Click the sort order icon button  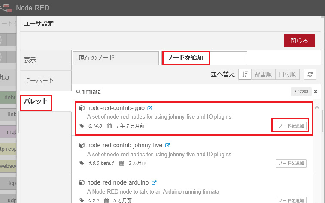point(245,74)
